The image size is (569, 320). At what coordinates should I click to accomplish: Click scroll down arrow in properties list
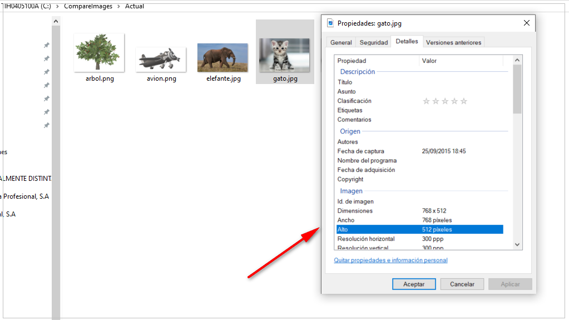[x=517, y=244]
